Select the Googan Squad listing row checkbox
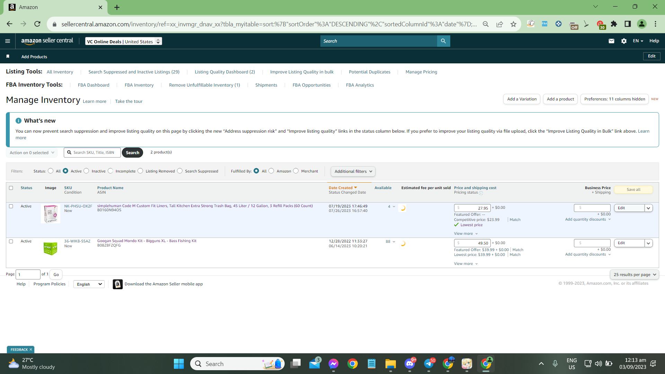Image resolution: width=665 pixels, height=374 pixels. click(x=11, y=242)
